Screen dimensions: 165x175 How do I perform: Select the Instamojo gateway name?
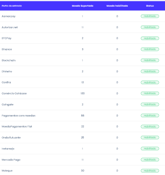(x=8, y=149)
